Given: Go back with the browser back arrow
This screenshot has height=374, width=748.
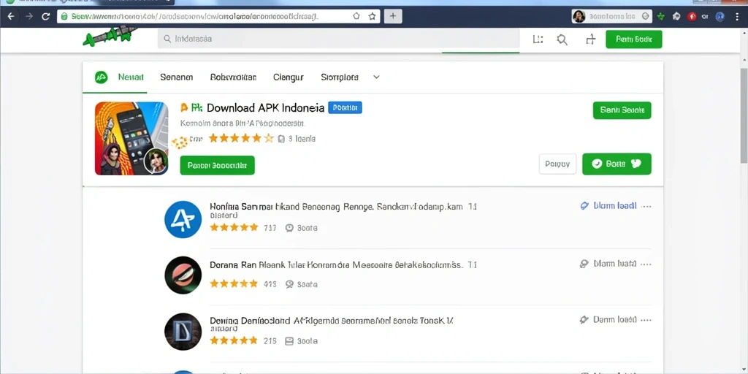Looking at the screenshot, I should [10, 16].
